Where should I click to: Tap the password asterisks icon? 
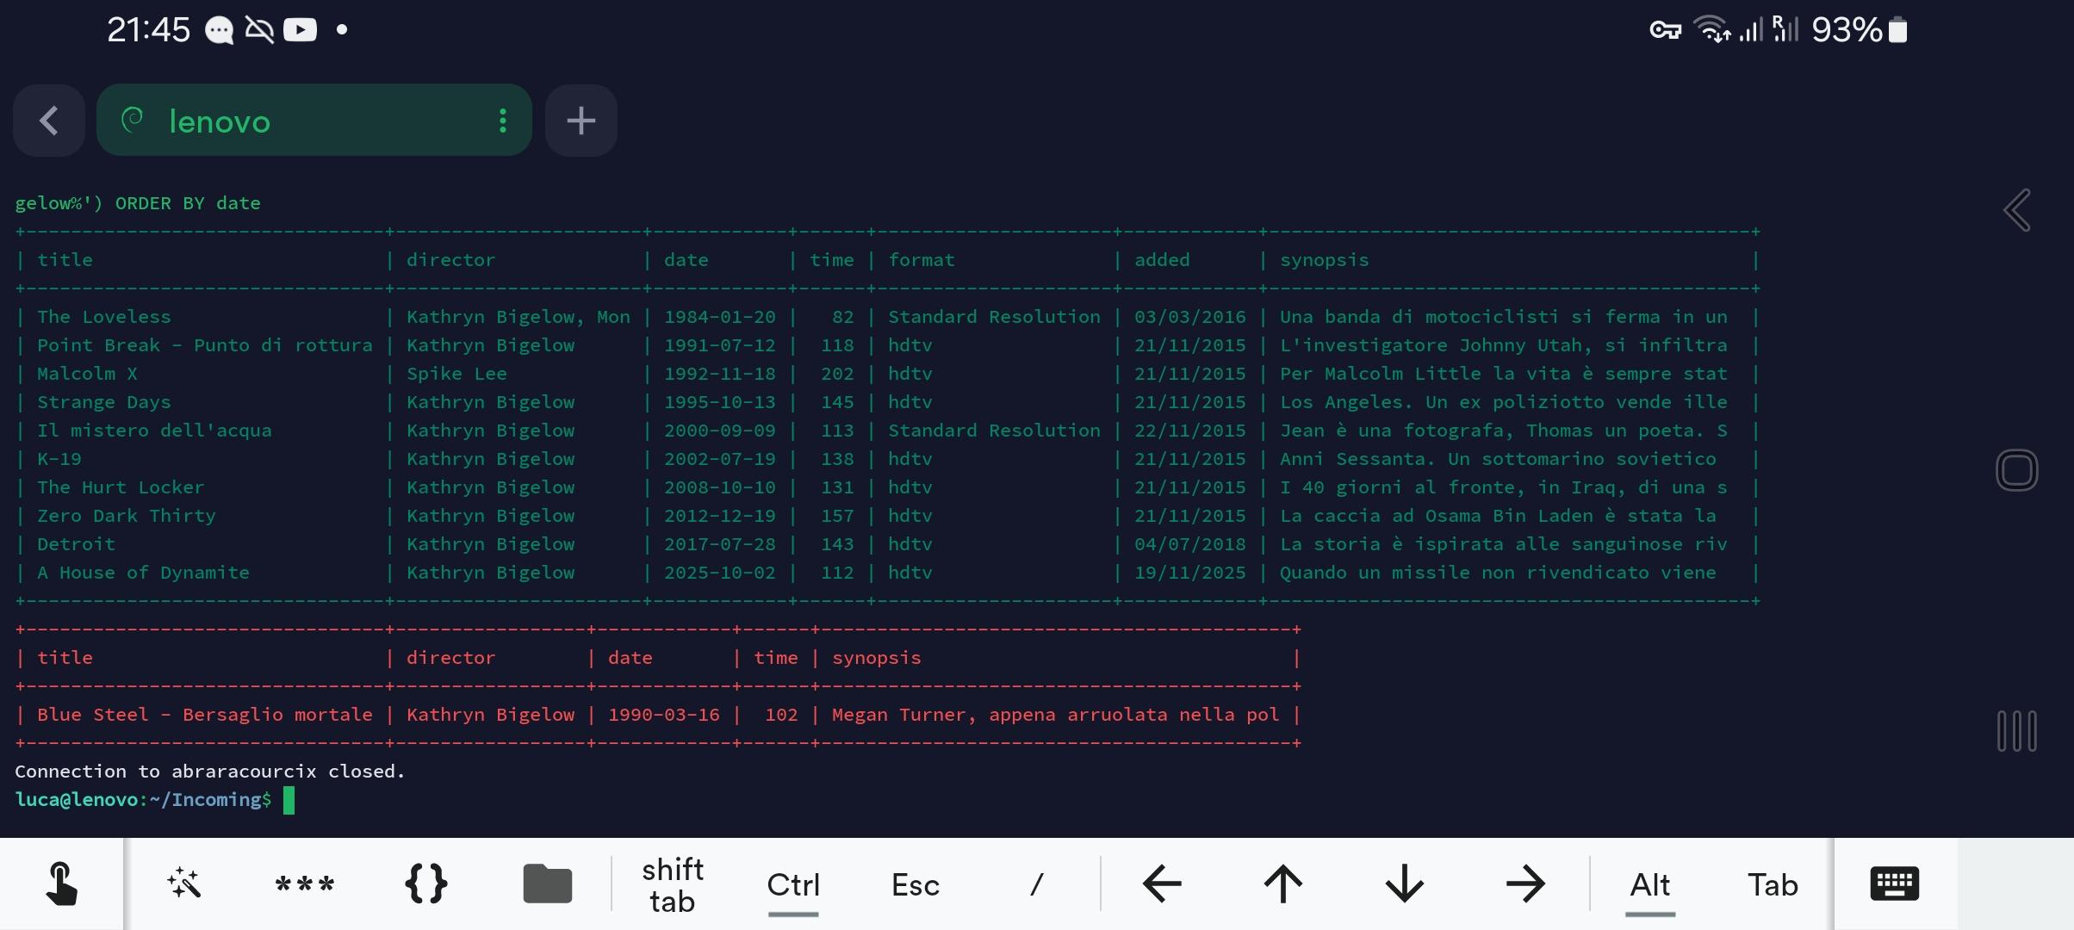tap(304, 884)
